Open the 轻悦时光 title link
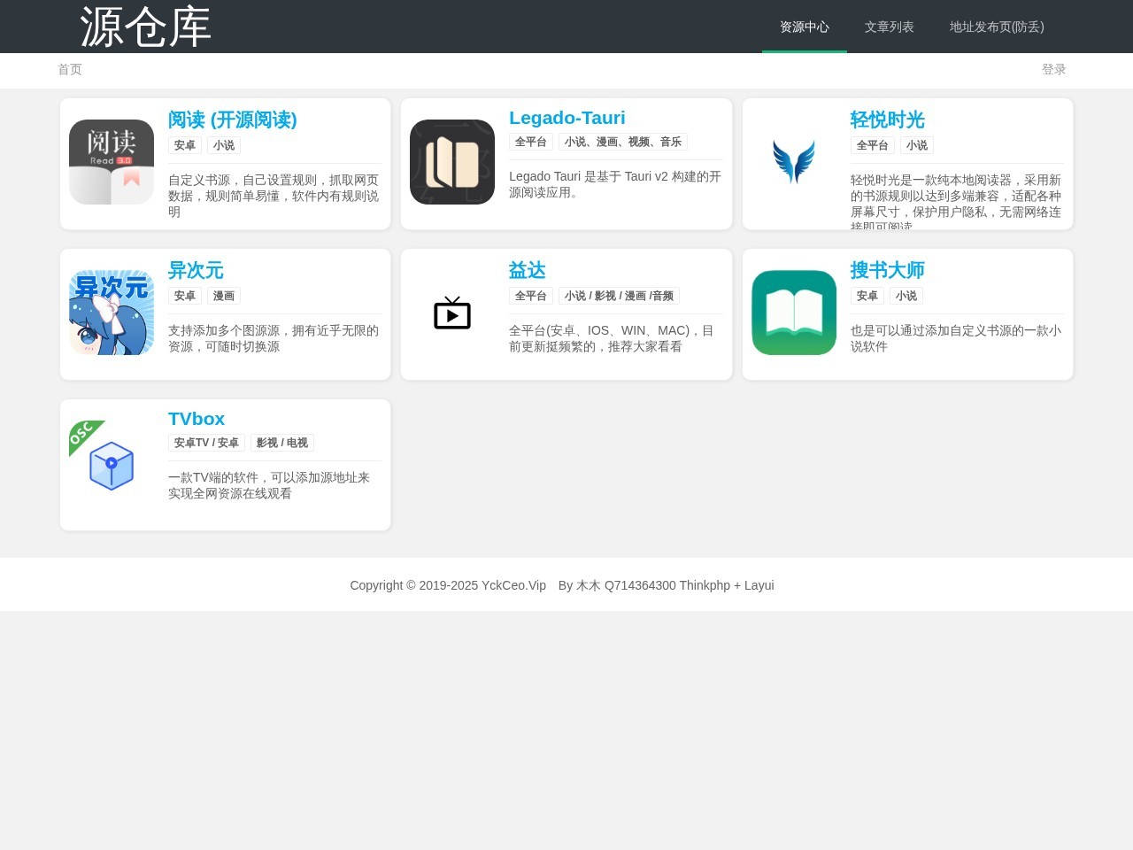 pyautogui.click(x=888, y=120)
